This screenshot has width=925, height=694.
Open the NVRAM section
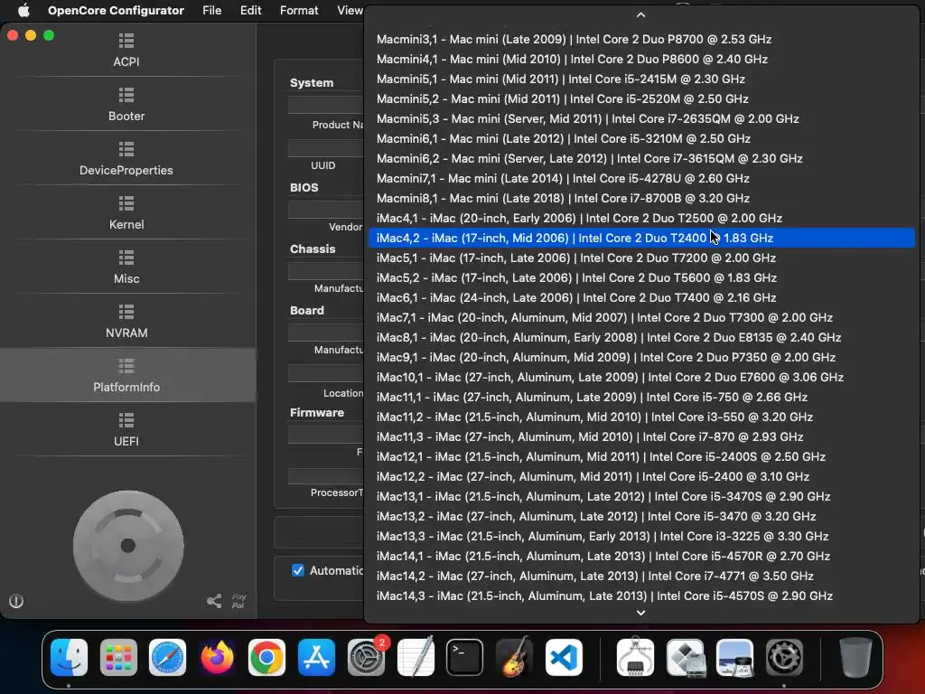(x=126, y=321)
